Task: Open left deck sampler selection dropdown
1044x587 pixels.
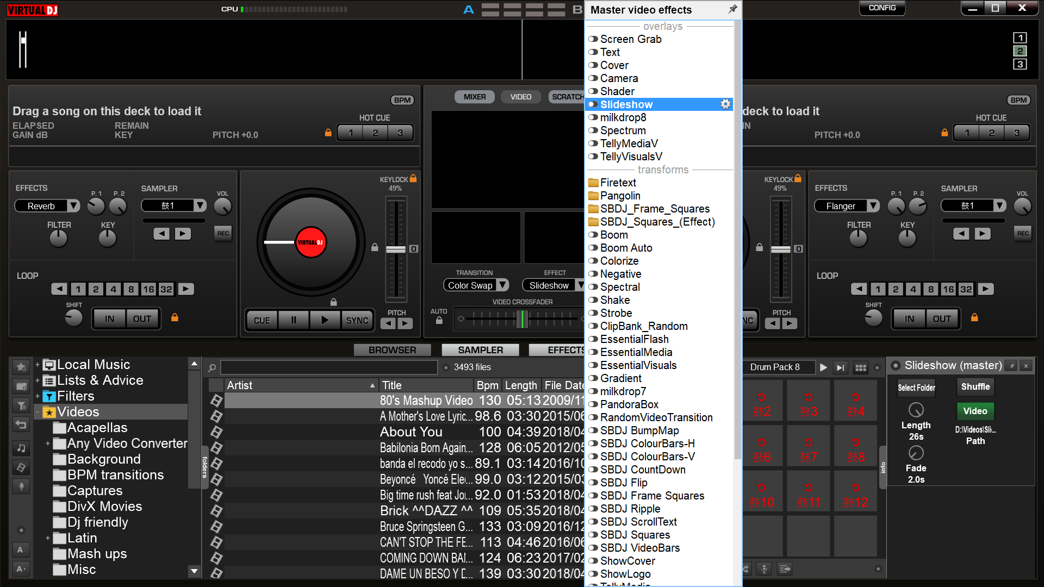Action: coord(200,205)
